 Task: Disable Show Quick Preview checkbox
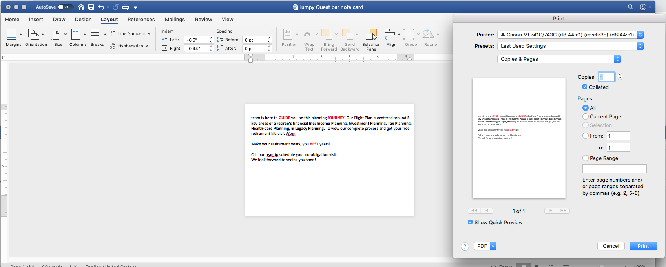point(470,222)
